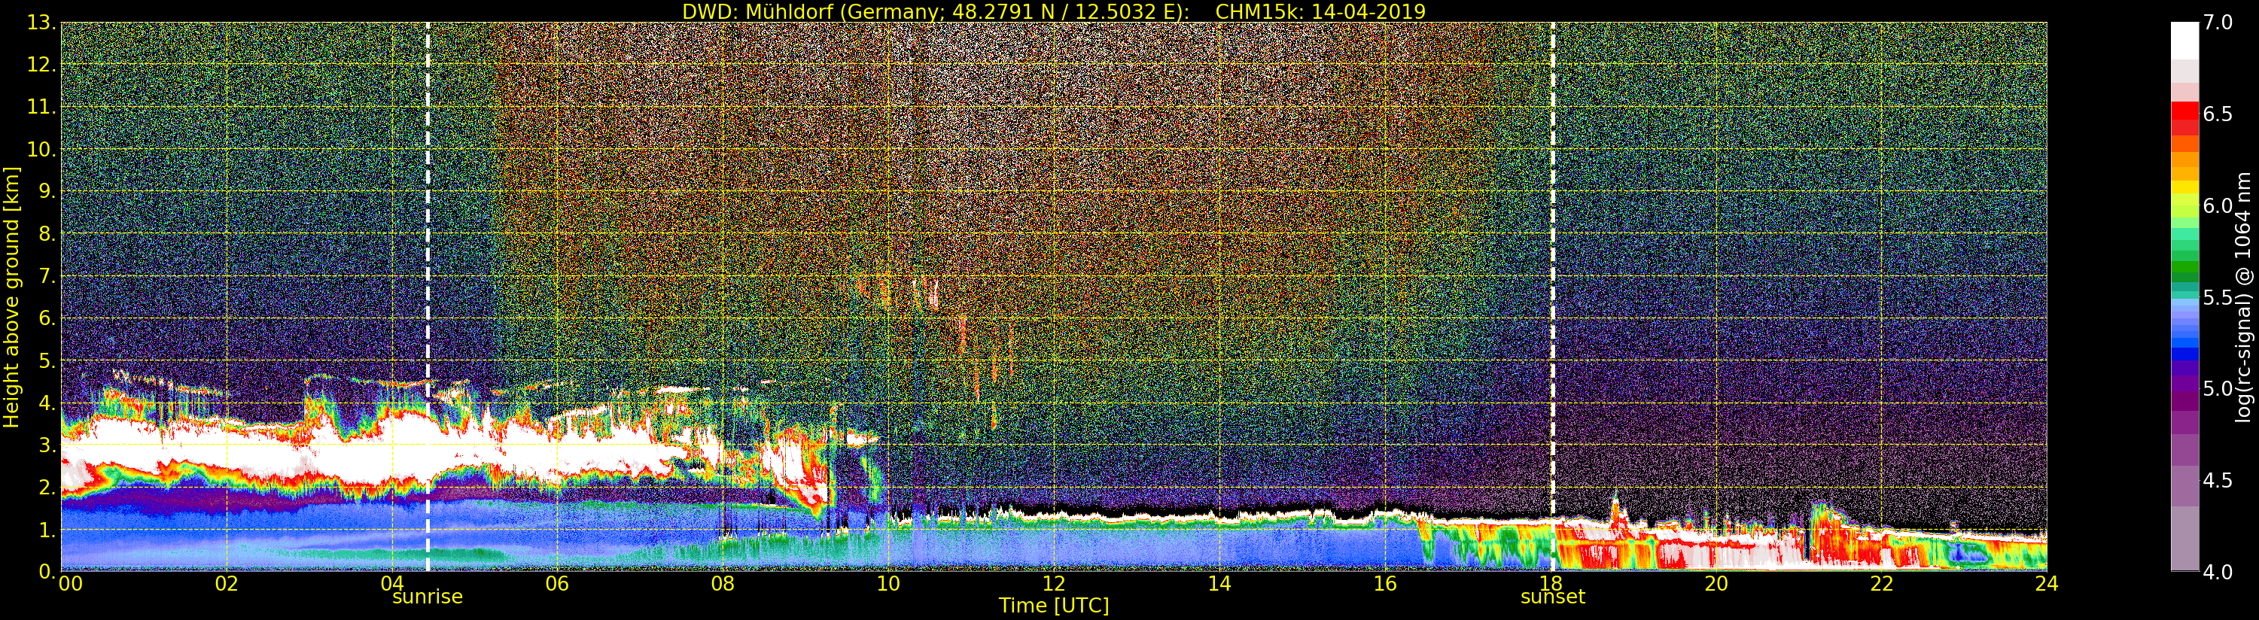Click the colorbar tick value '4.5'
Screen dimensions: 2259x620
[x=2218, y=481]
